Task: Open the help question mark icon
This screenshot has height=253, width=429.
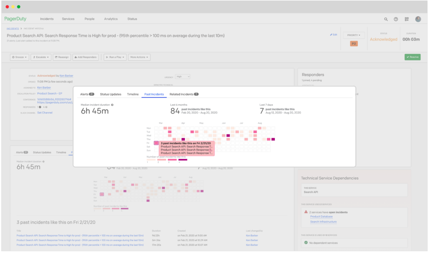Action: 396,19
